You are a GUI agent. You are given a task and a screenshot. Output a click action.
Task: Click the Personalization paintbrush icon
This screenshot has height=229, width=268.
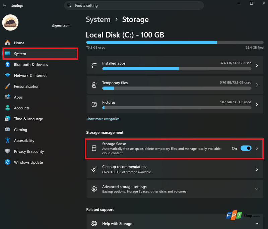coord(7,86)
